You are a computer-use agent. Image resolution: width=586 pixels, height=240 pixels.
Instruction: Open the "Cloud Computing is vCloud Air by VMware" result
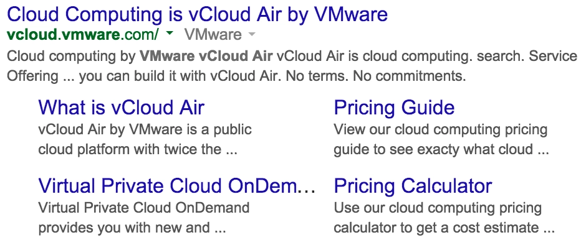point(198,15)
